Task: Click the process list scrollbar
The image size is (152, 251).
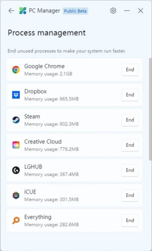Action: pyautogui.click(x=150, y=109)
